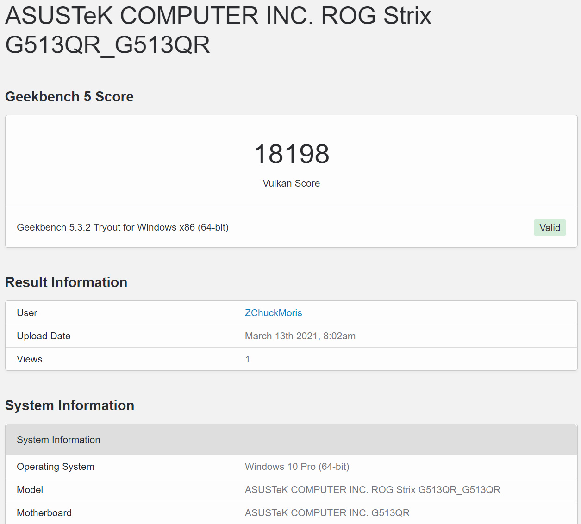Click the Views row label
Screen dimensions: 581x524
pyautogui.click(x=30, y=359)
